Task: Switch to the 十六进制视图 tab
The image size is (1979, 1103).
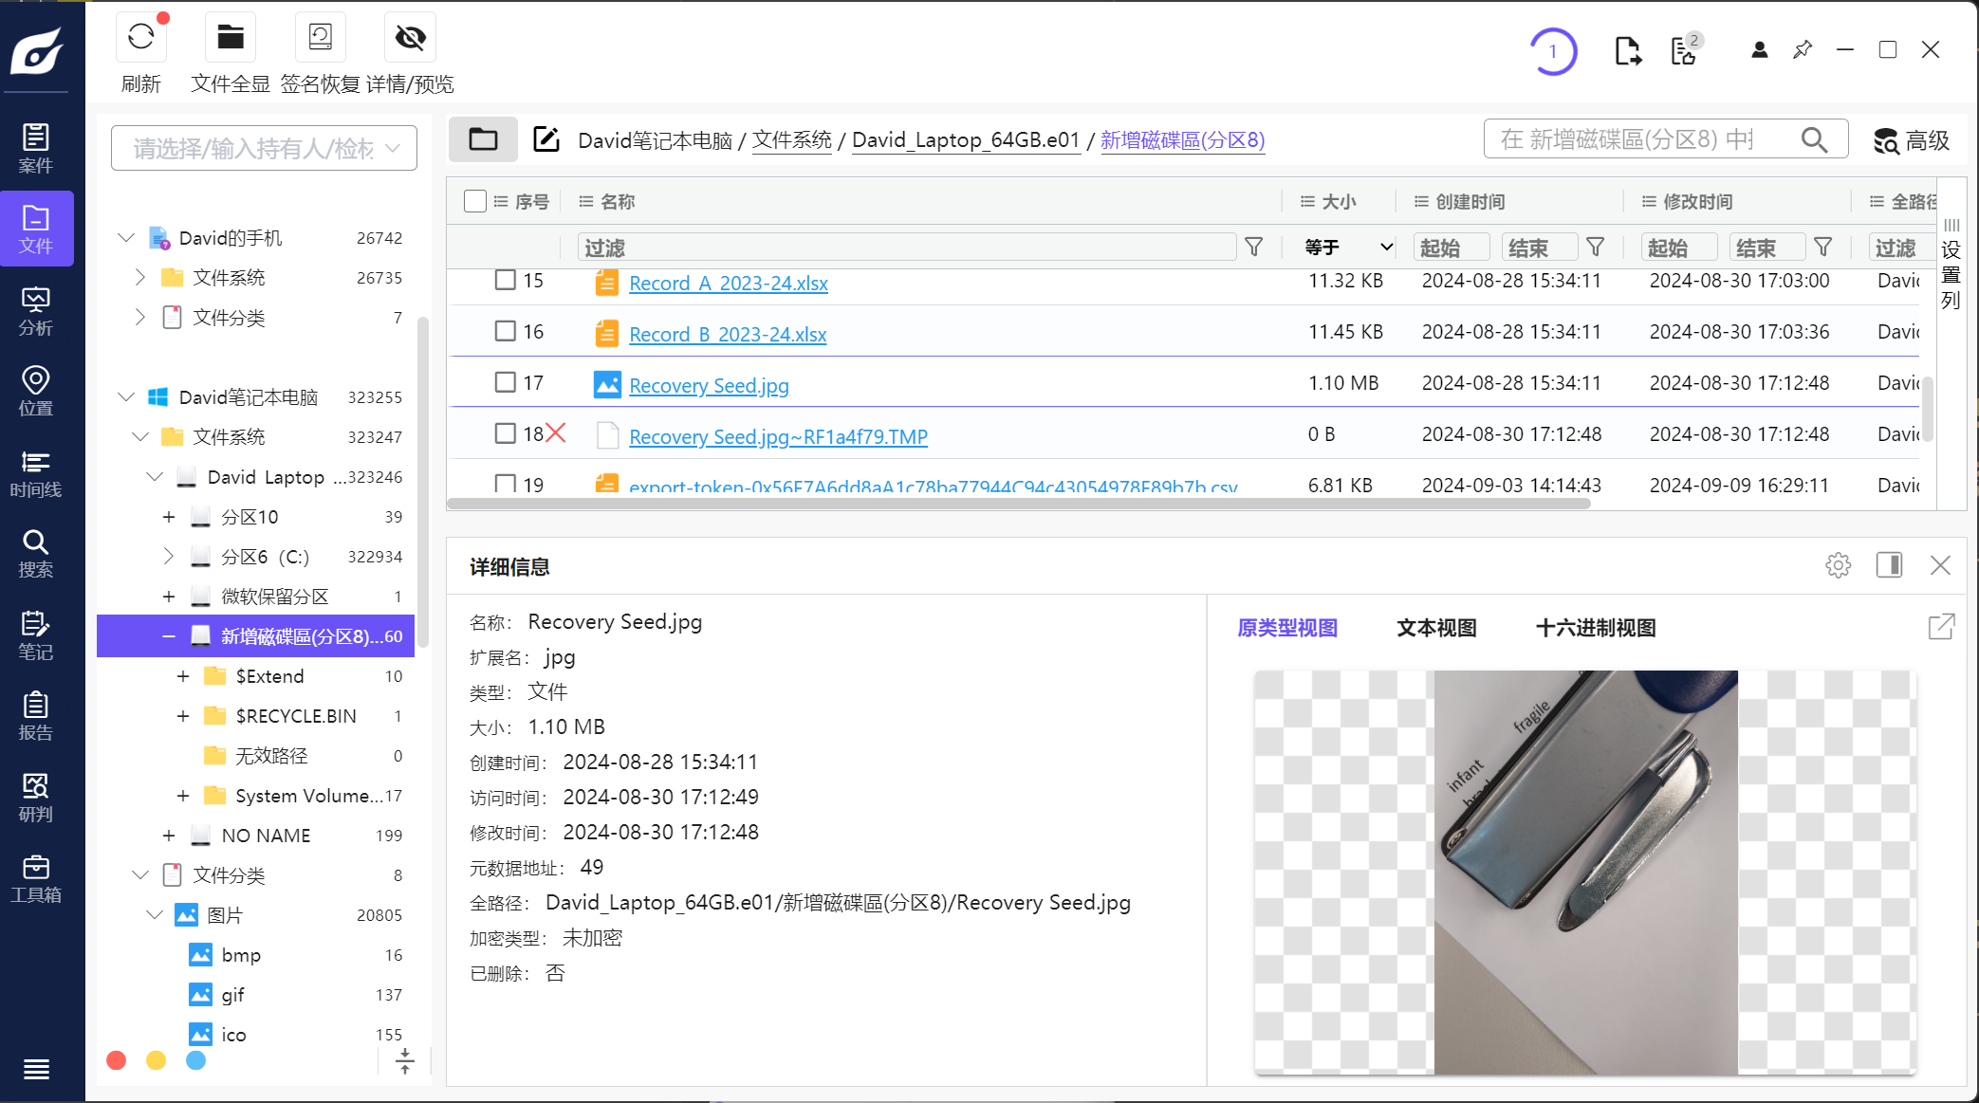Action: 1595,628
